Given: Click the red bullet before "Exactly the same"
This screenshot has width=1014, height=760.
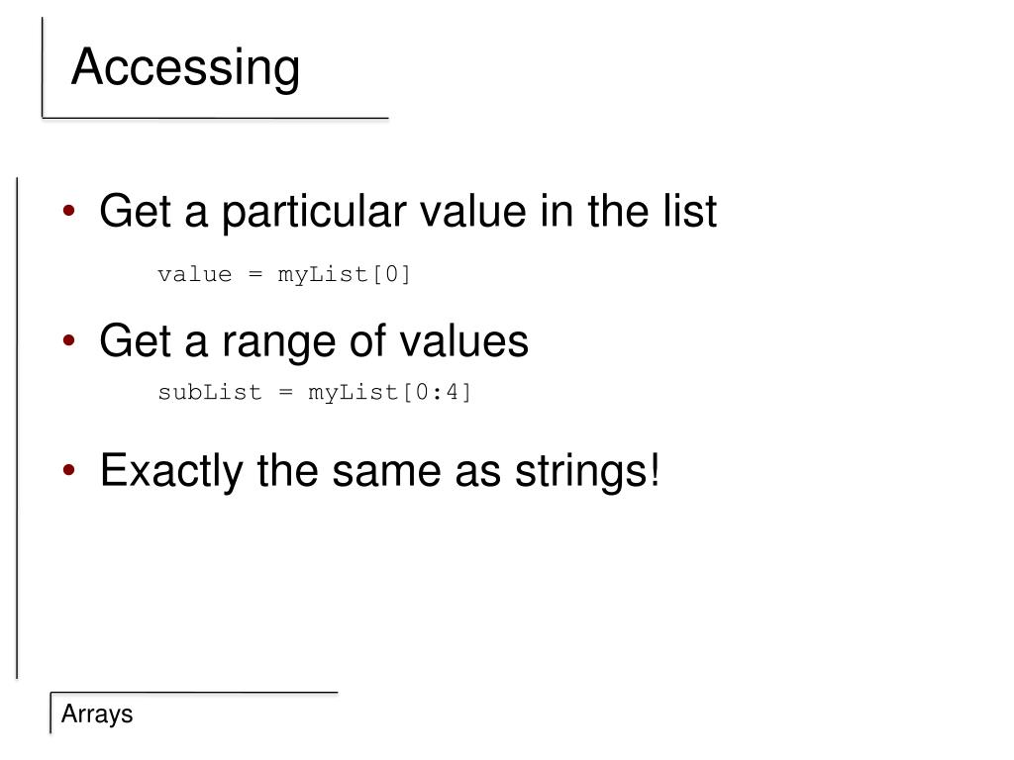Looking at the screenshot, I should 68,471.
